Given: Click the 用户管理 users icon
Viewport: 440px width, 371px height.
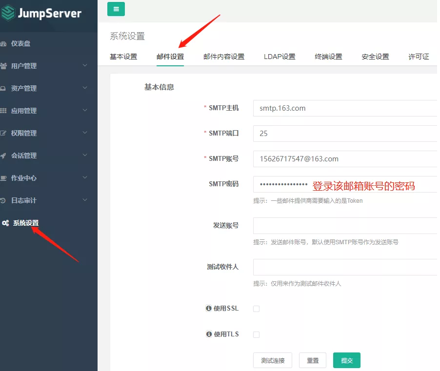Looking at the screenshot, I should pyautogui.click(x=4, y=66).
